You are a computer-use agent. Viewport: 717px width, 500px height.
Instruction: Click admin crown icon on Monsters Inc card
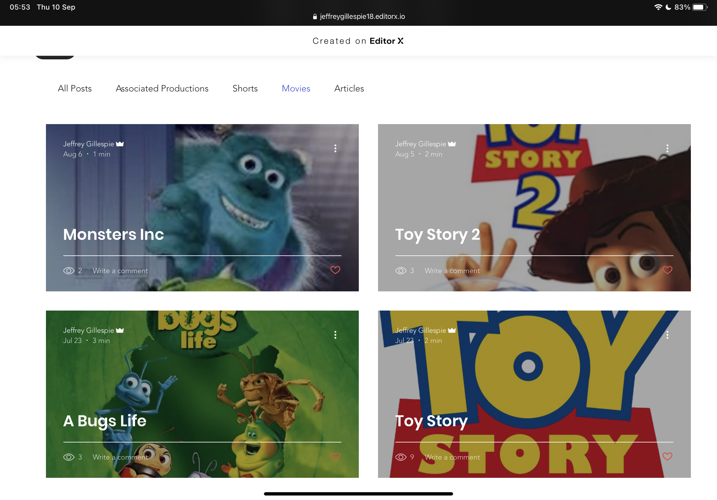[x=120, y=144]
